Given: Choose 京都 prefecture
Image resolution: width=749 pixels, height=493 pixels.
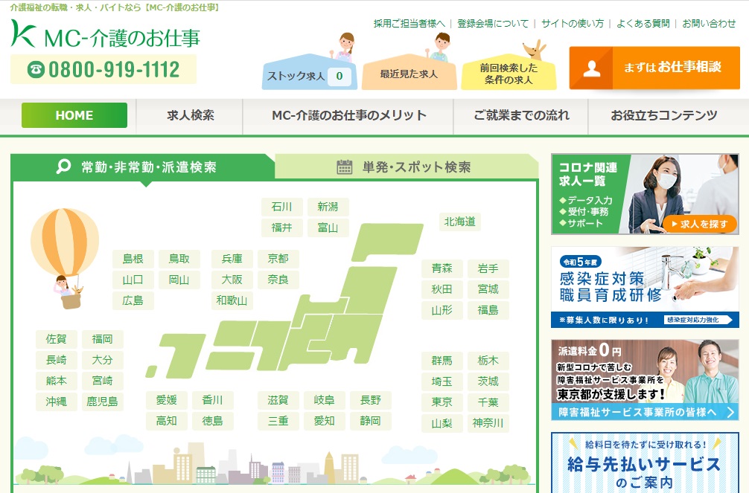Looking at the screenshot, I should click(x=278, y=259).
